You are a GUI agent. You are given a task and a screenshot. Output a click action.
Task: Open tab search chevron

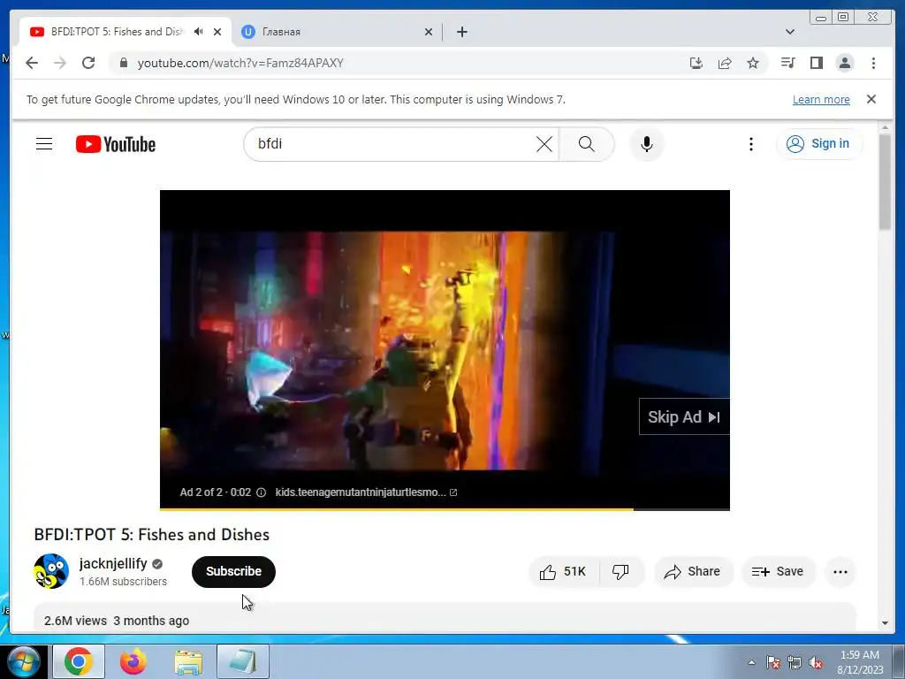789,32
